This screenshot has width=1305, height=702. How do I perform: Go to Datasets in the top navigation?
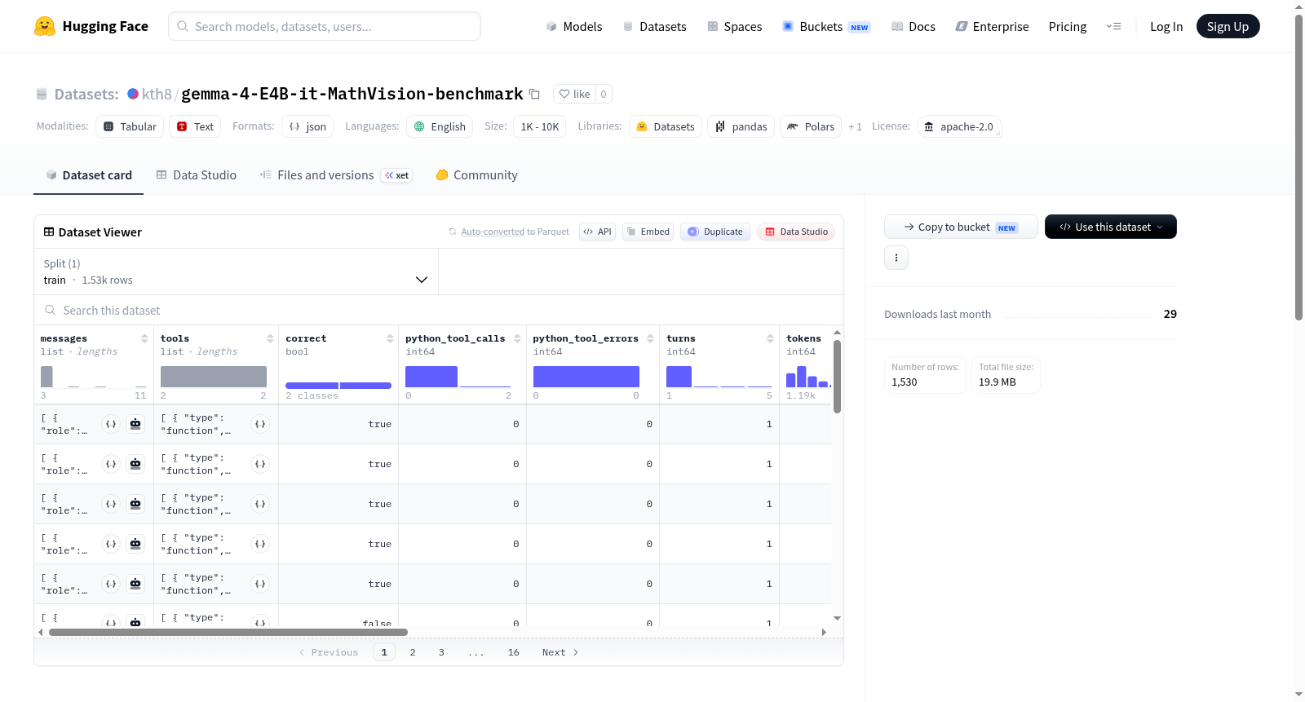tap(654, 26)
